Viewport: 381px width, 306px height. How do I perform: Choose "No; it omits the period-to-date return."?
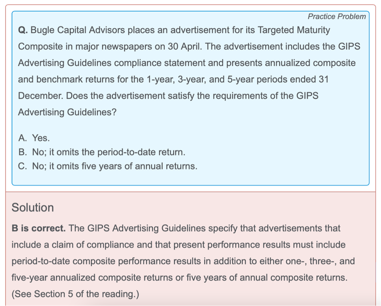click(108, 152)
